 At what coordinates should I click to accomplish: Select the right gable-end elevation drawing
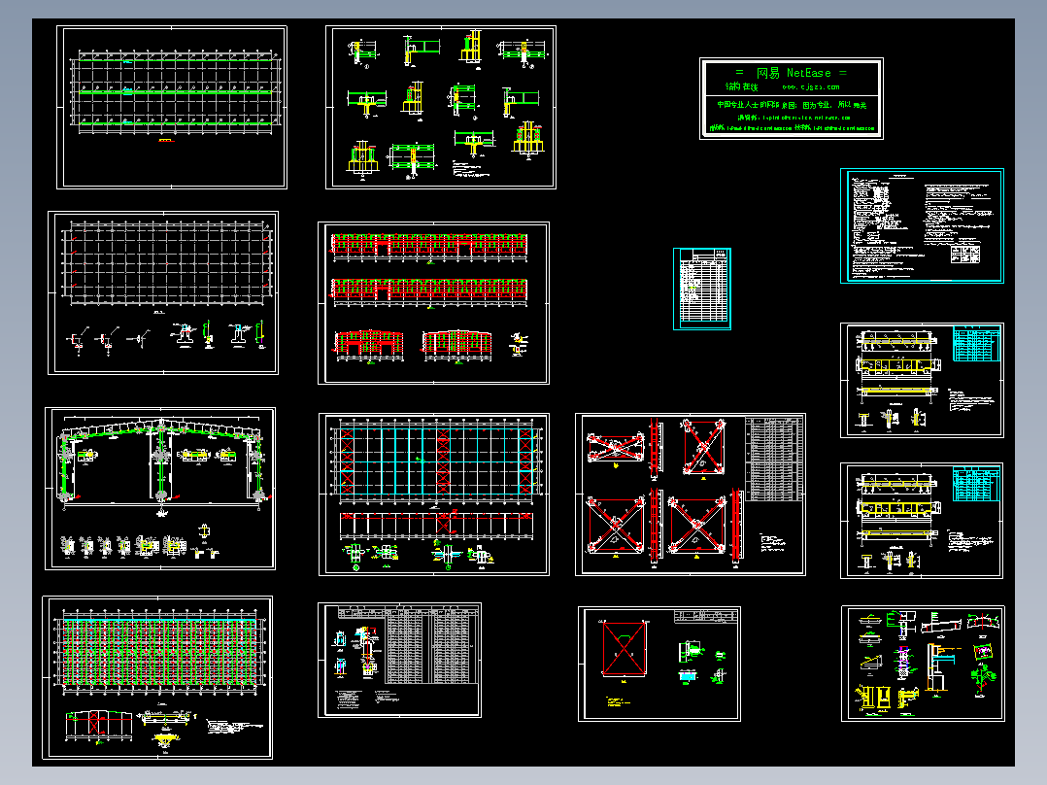[x=457, y=345]
